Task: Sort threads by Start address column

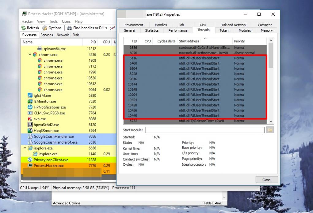Action: pos(205,41)
